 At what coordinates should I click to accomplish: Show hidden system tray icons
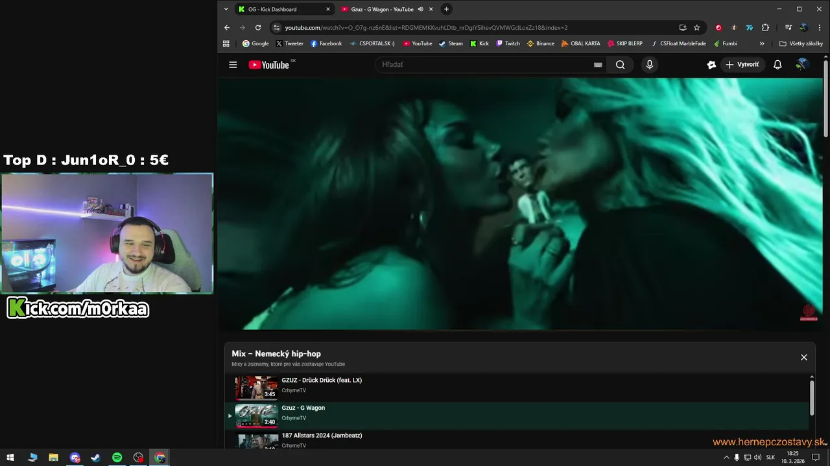[x=726, y=458]
